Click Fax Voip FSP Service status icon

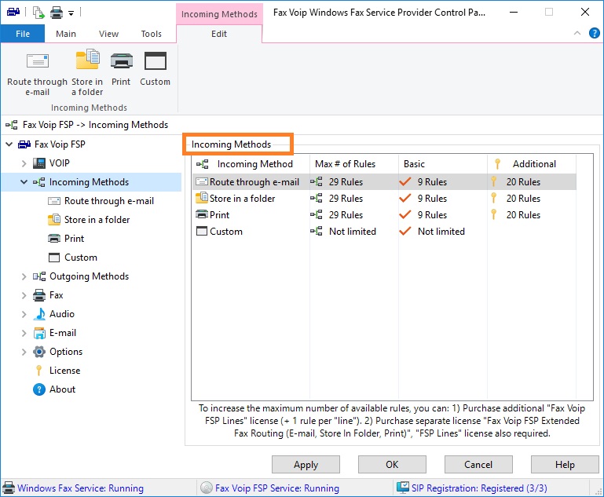pos(207,488)
